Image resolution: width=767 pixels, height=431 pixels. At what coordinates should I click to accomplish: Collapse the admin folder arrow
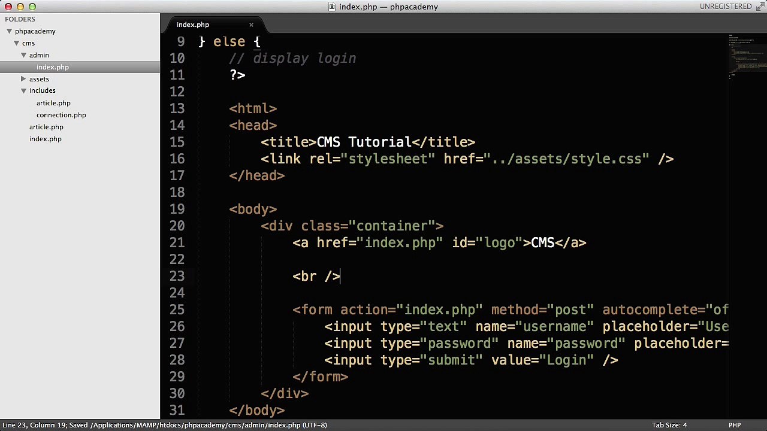(x=23, y=55)
